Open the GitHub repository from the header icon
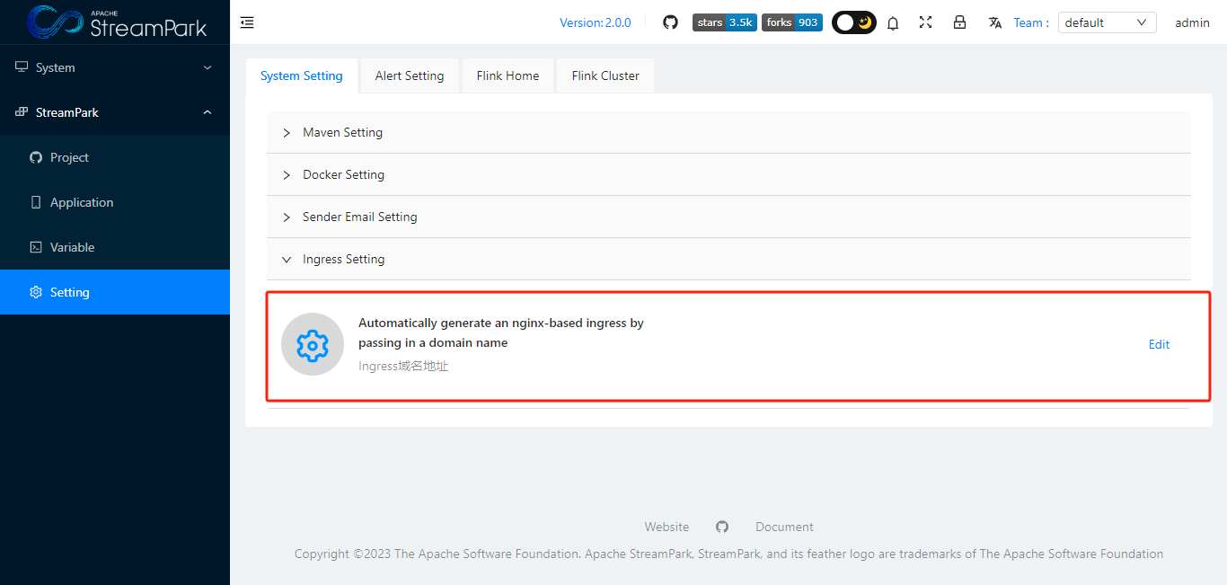The image size is (1227, 585). [x=670, y=22]
